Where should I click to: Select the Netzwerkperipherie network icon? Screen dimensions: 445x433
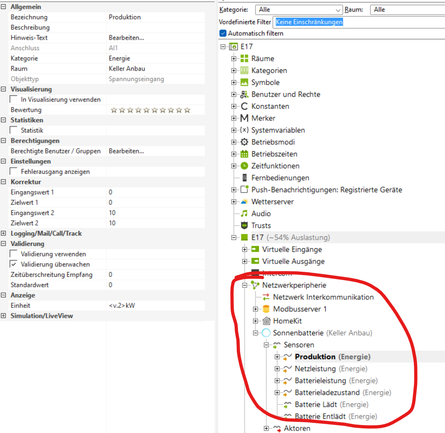coord(255,285)
